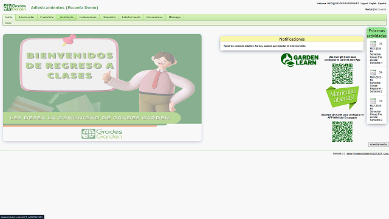Click the notification message text

tap(265, 46)
